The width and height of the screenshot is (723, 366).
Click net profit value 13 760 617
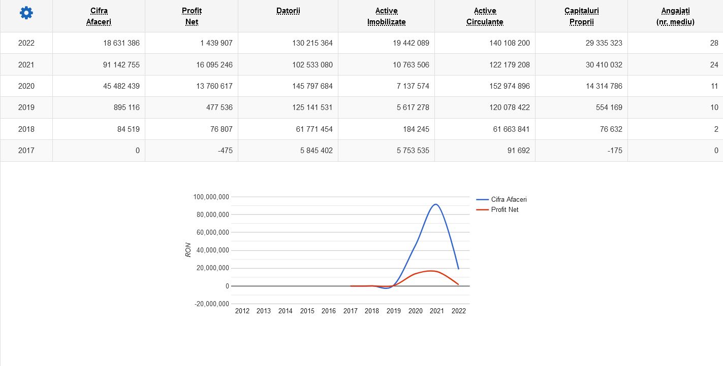click(214, 86)
